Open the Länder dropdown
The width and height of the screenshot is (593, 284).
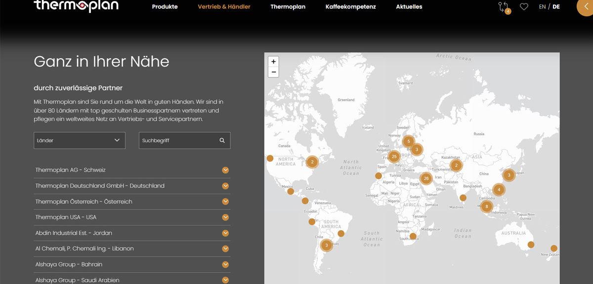[x=80, y=141]
